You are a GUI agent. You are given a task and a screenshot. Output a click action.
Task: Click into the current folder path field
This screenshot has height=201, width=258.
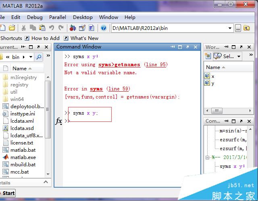[x=169, y=28]
